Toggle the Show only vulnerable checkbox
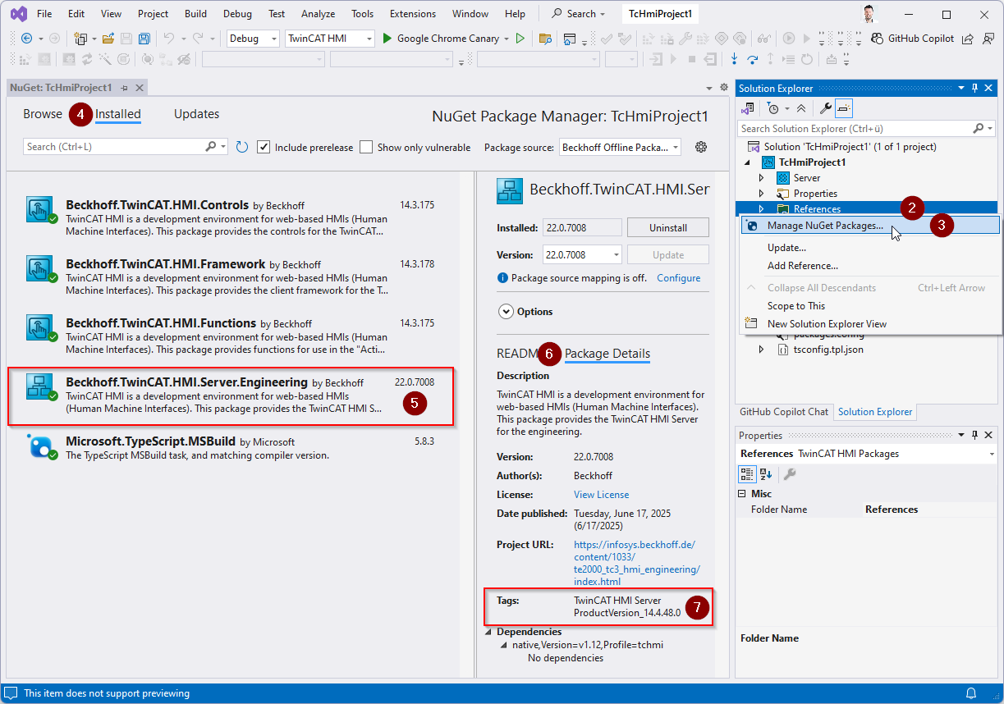This screenshot has width=1004, height=704. click(366, 147)
